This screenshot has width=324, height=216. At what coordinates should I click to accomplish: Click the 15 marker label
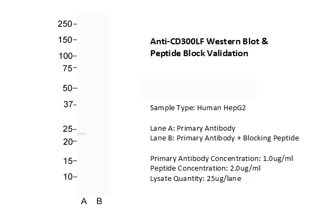[67, 161]
